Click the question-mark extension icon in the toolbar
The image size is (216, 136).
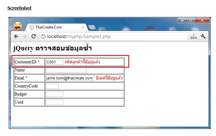tap(194, 36)
